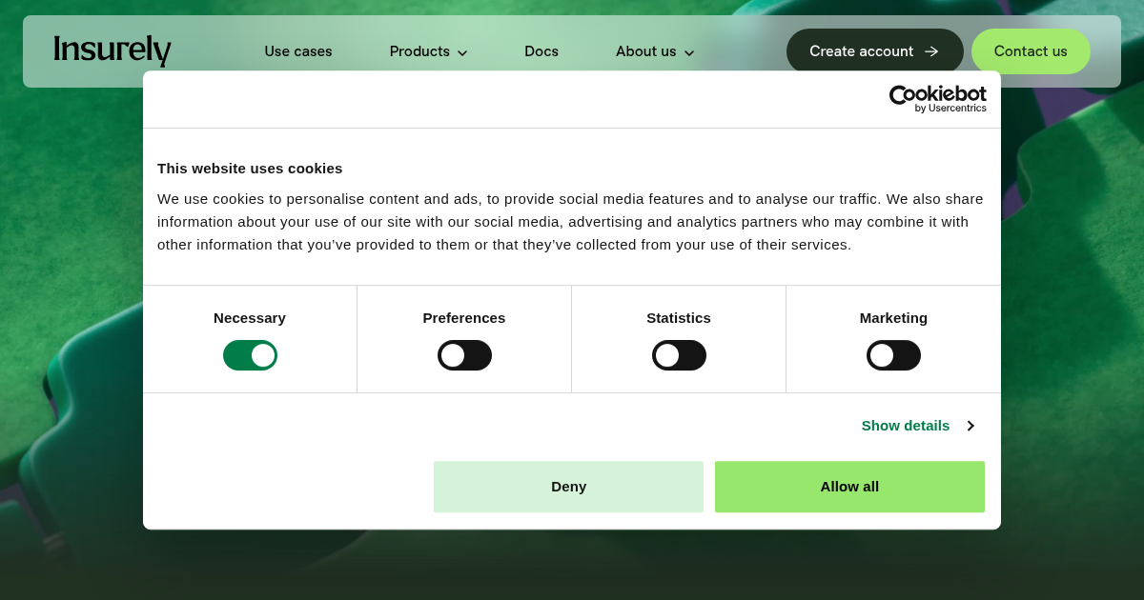Click the arrow icon in Create account
Image resolution: width=1144 pixels, height=600 pixels.
931,51
